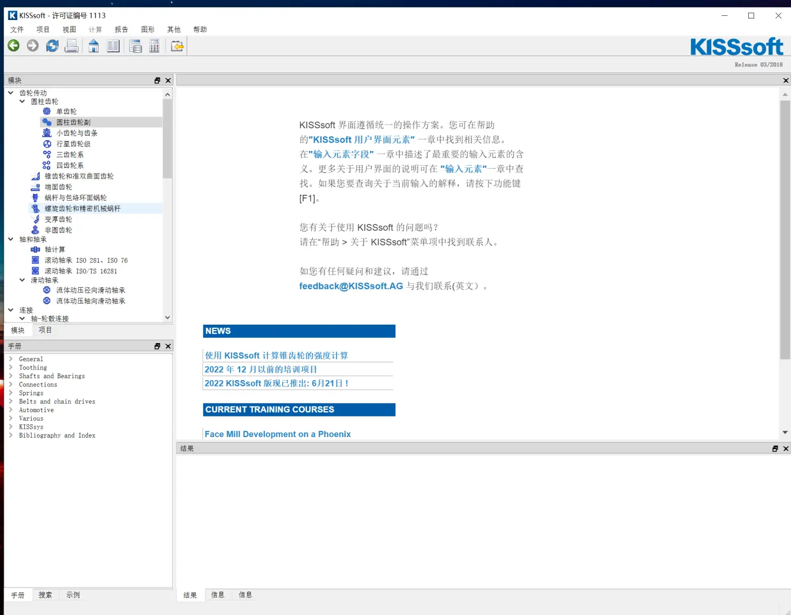The image size is (791, 615).
Task: Close the 手册 panel
Action: pos(168,346)
